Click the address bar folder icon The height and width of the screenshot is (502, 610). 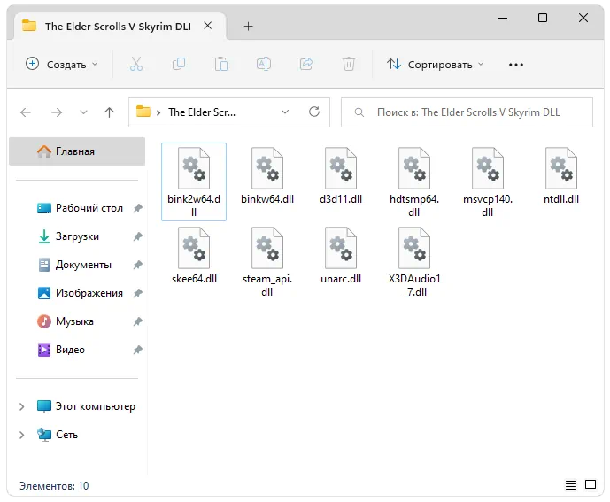click(143, 112)
